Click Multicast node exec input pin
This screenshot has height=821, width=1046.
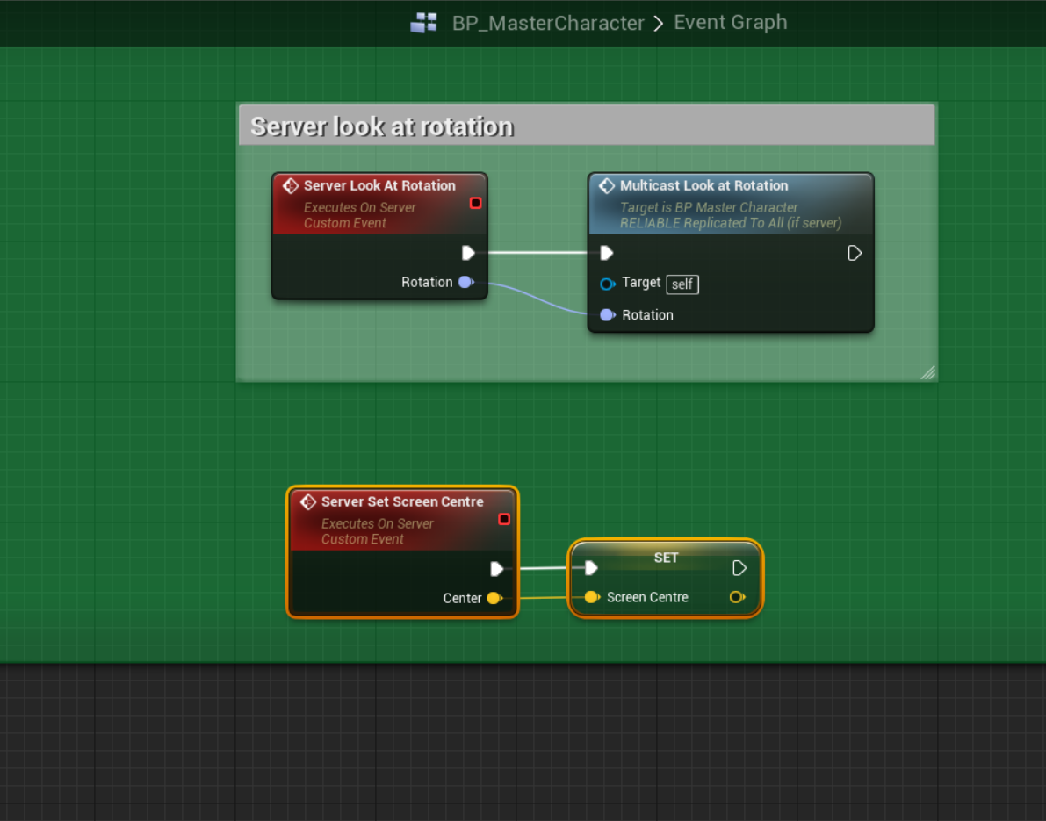point(606,253)
